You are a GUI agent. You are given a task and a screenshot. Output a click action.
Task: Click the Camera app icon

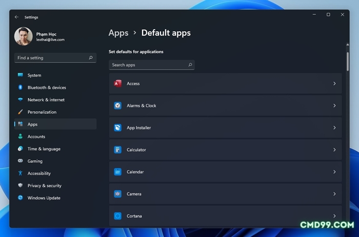point(117,194)
